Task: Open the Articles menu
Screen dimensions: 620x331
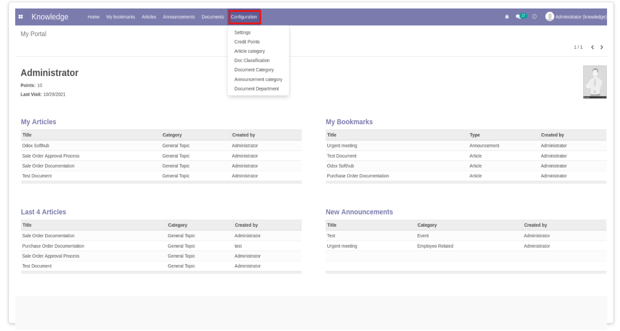Action: tap(149, 17)
